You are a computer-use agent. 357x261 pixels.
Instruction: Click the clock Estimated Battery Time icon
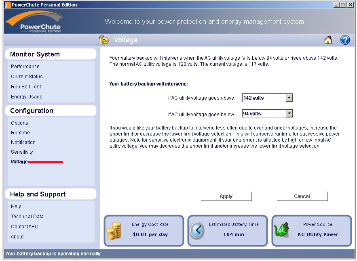197,231
